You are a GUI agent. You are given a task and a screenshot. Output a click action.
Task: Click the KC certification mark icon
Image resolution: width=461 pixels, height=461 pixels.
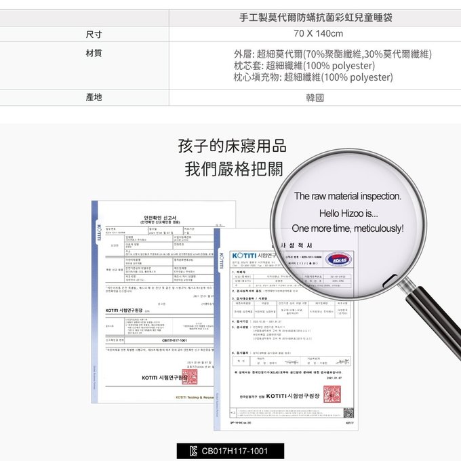193,451
